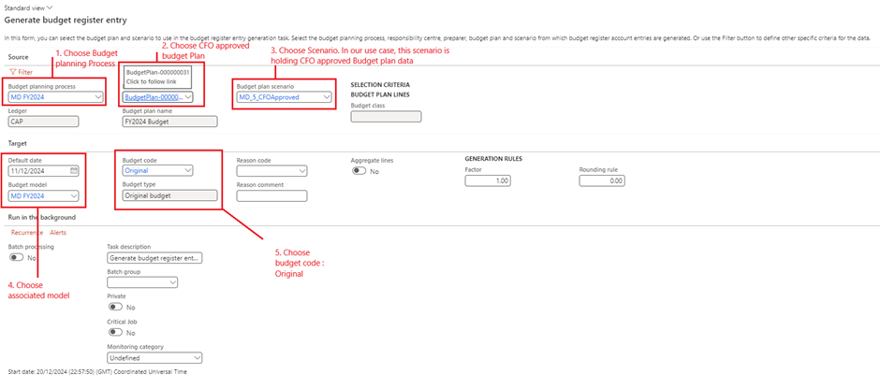Image resolution: width=880 pixels, height=388 pixels.
Task: Open the Recurrence settings
Action: (x=27, y=232)
